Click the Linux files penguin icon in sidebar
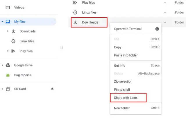 point(13,41)
